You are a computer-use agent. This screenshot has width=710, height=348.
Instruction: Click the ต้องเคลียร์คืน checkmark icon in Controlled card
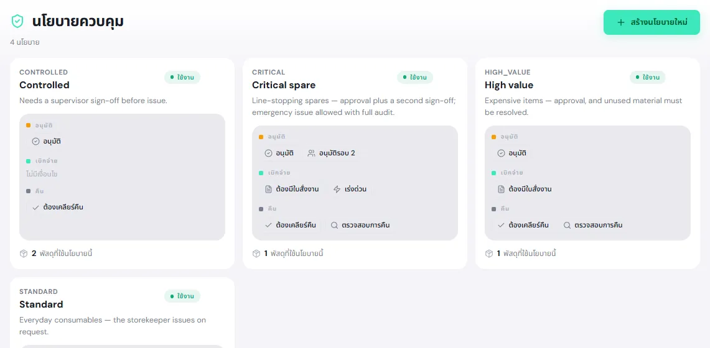pos(35,208)
